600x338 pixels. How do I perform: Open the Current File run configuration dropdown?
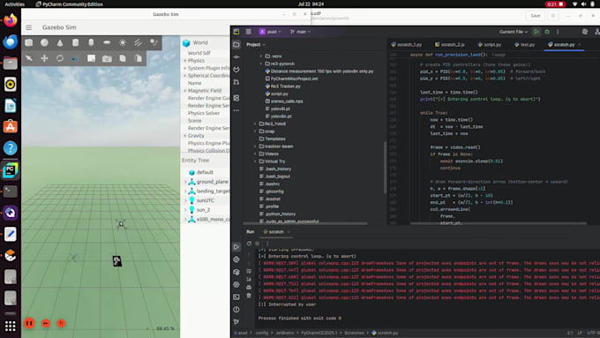[x=514, y=32]
